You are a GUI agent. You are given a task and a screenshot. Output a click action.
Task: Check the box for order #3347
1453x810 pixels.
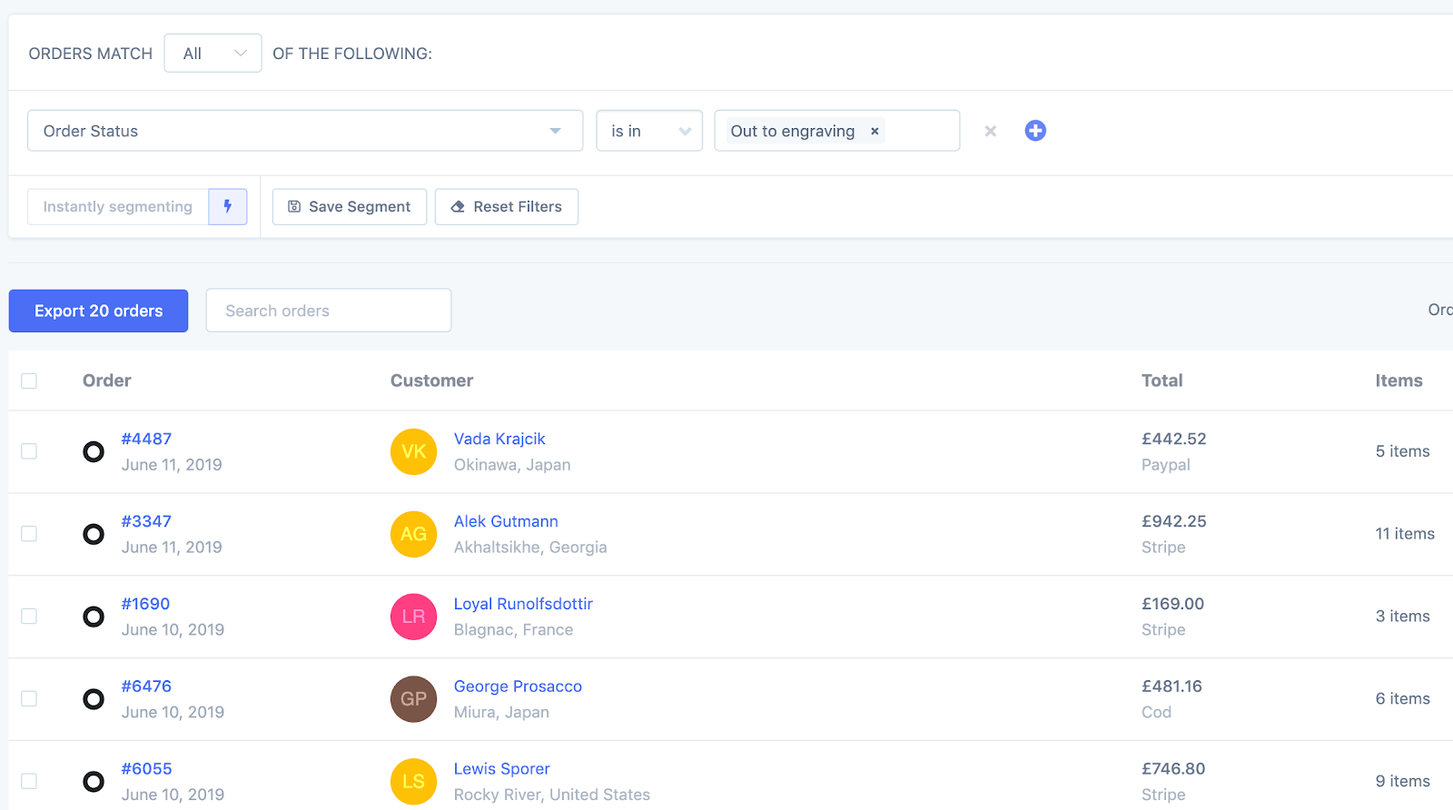click(29, 534)
